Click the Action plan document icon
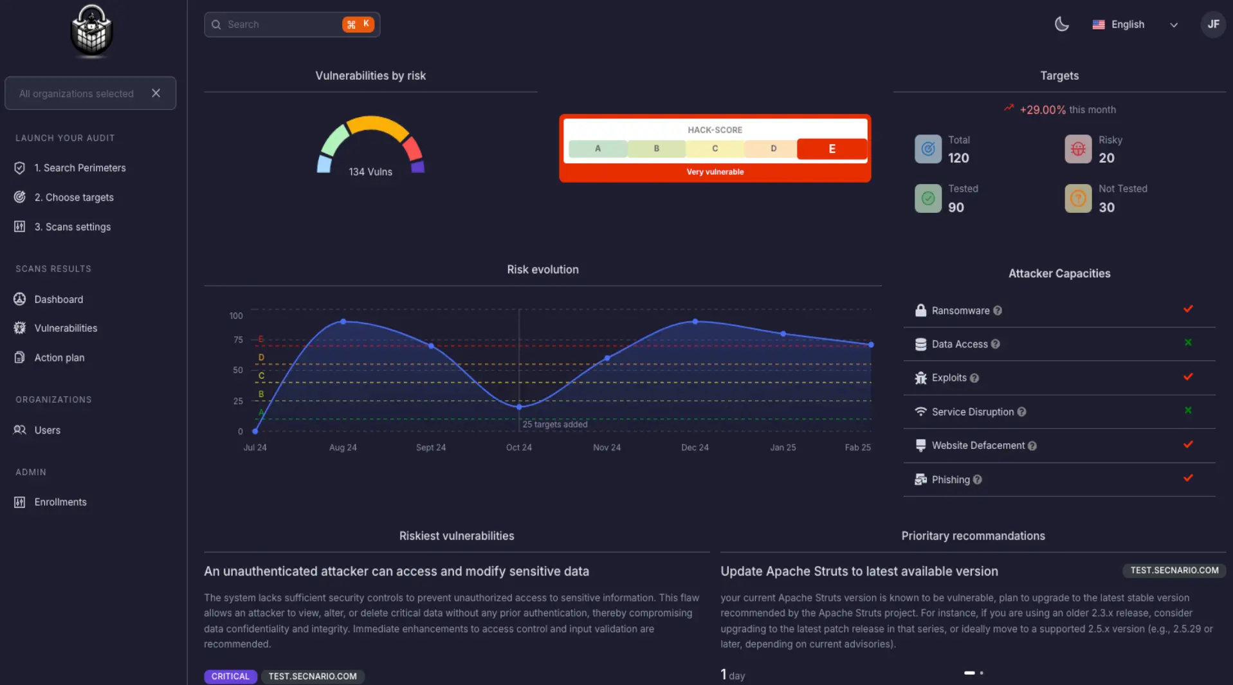This screenshot has height=685, width=1233. point(19,358)
